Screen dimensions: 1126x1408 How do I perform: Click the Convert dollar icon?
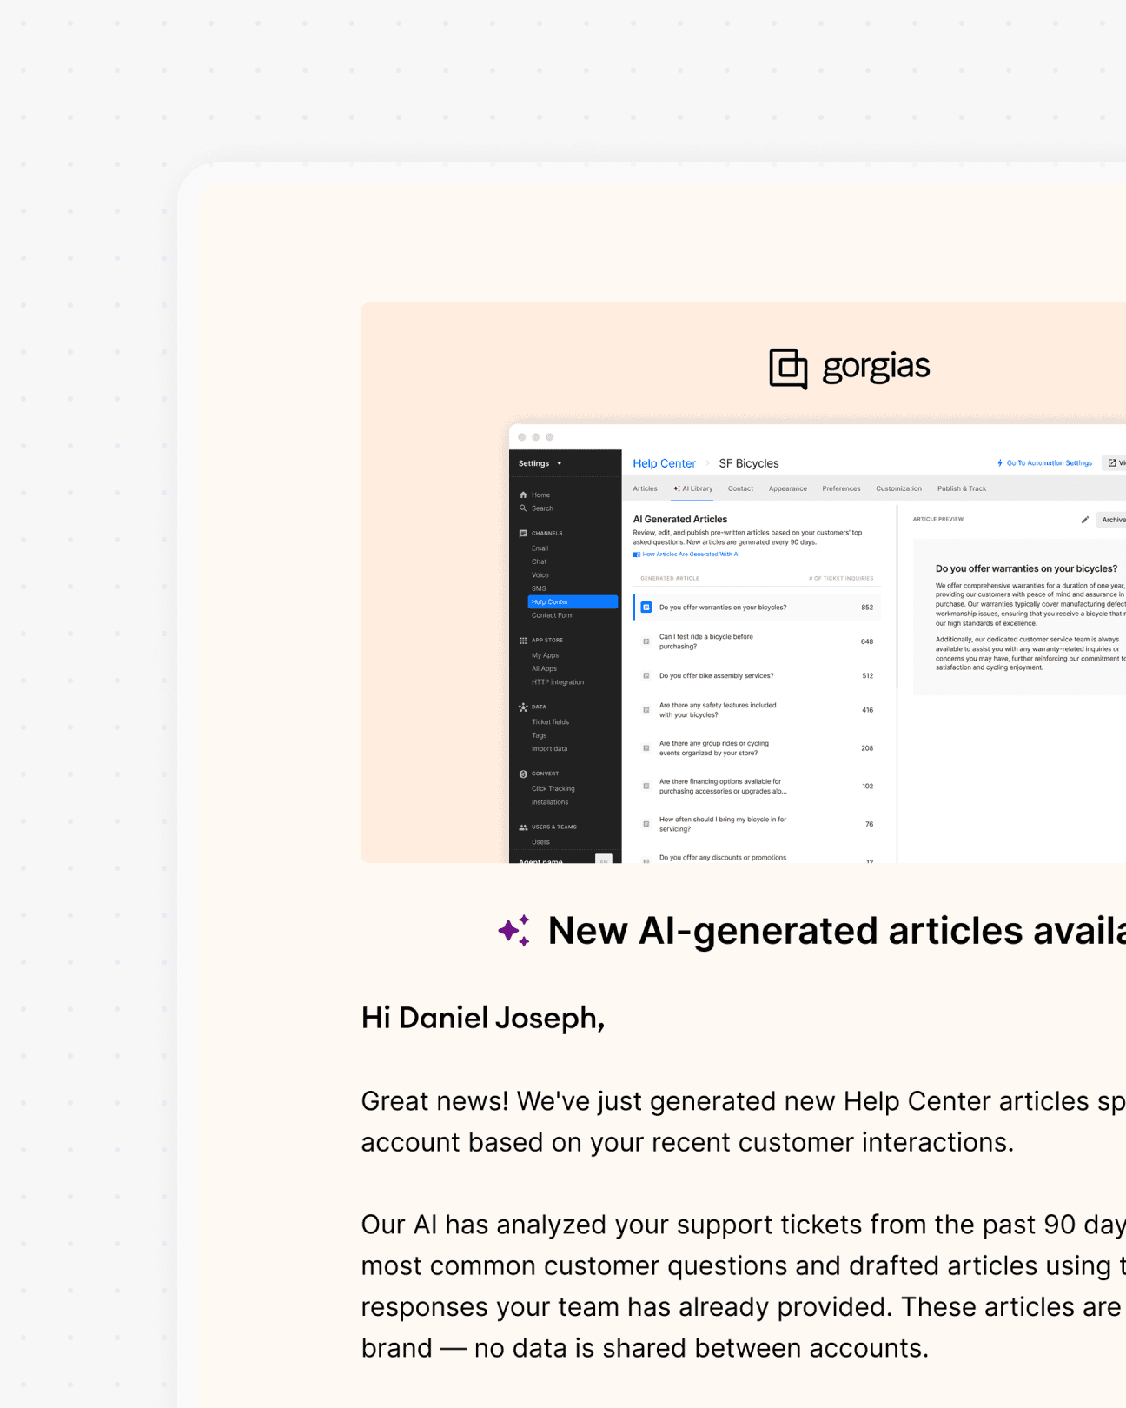click(523, 774)
